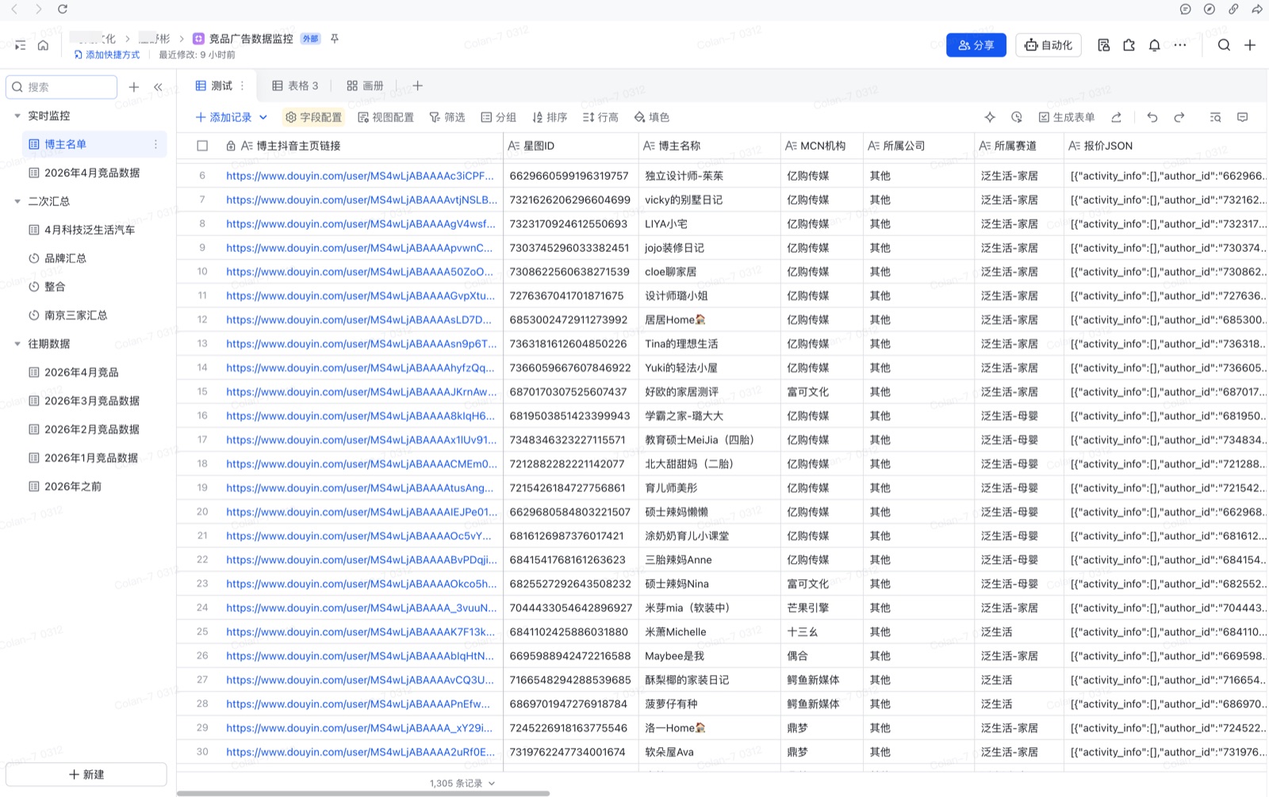The image size is (1269, 797).
Task: Click the 添加快捷方式 link
Action: tap(107, 55)
